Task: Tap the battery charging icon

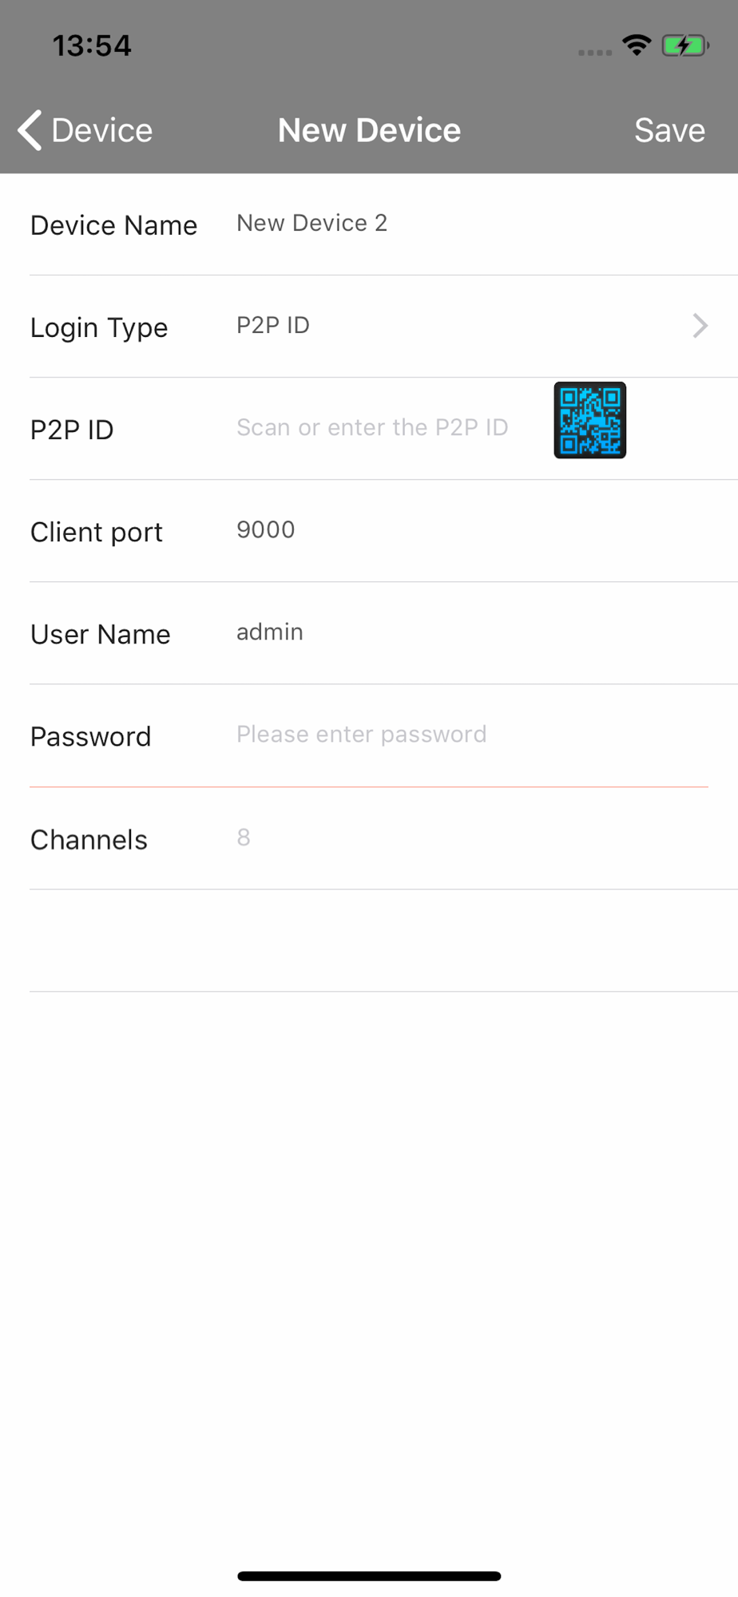Action: 684,46
